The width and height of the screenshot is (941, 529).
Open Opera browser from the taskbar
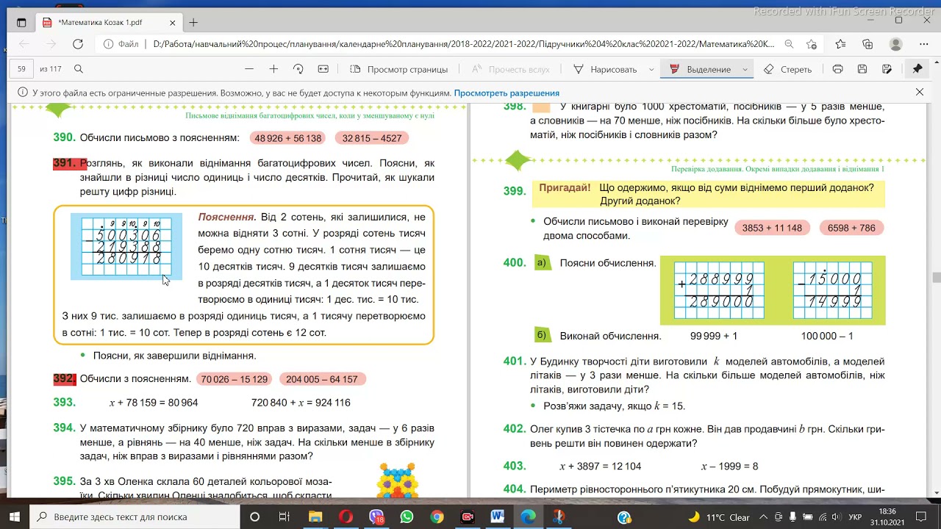tap(346, 517)
